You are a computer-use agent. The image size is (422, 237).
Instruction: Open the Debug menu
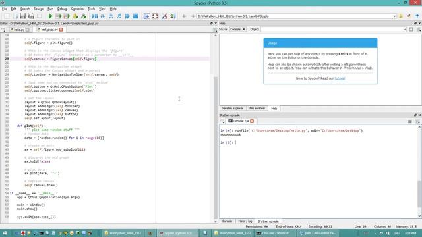[62, 9]
